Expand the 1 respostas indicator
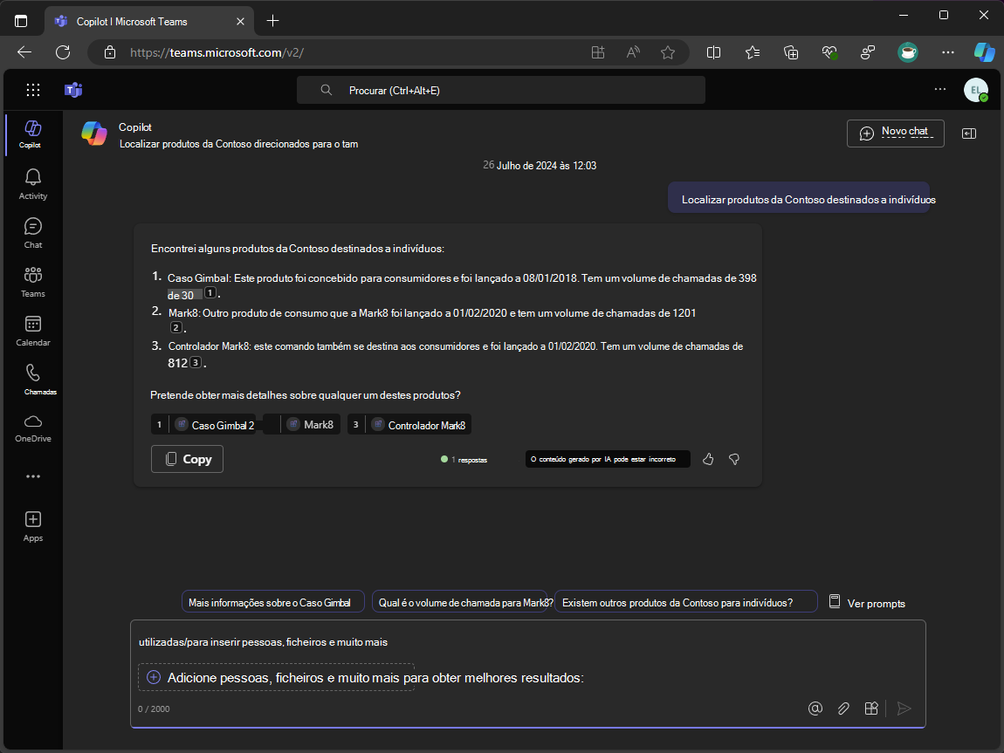1004x753 pixels. point(464,459)
